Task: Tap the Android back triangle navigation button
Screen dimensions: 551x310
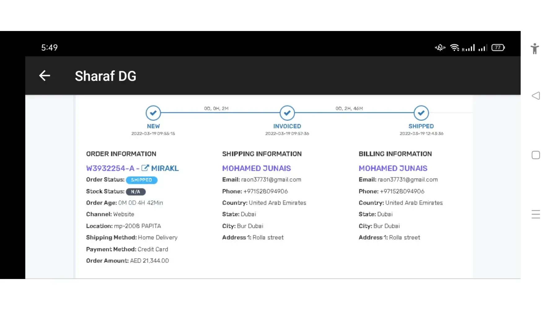Action: [x=536, y=96]
